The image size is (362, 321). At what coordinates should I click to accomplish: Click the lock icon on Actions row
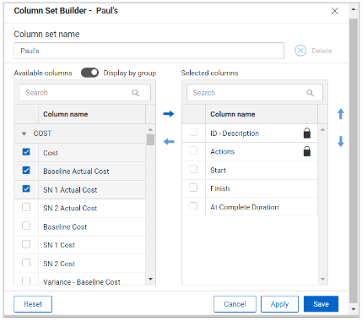(307, 151)
